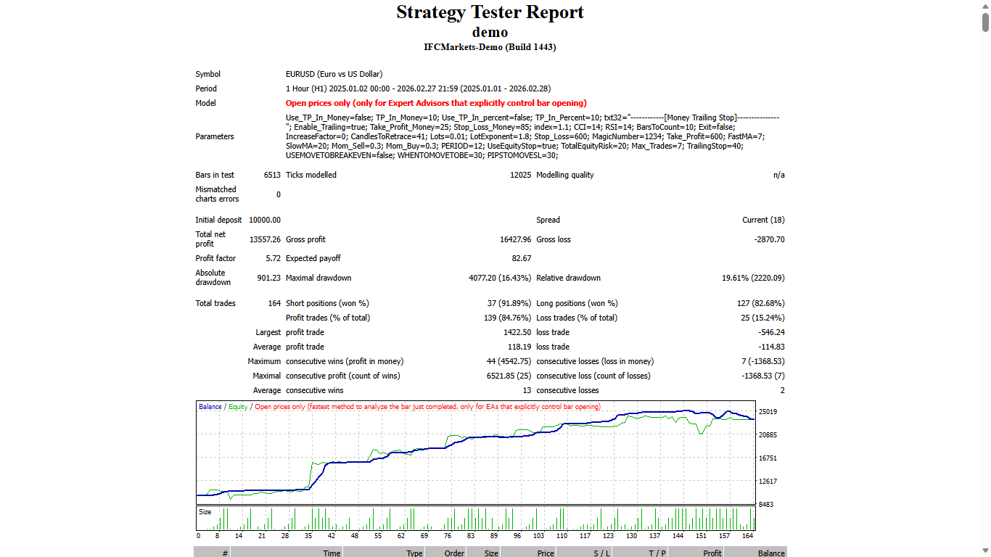Click the EURUSD symbol value text

(x=334, y=73)
